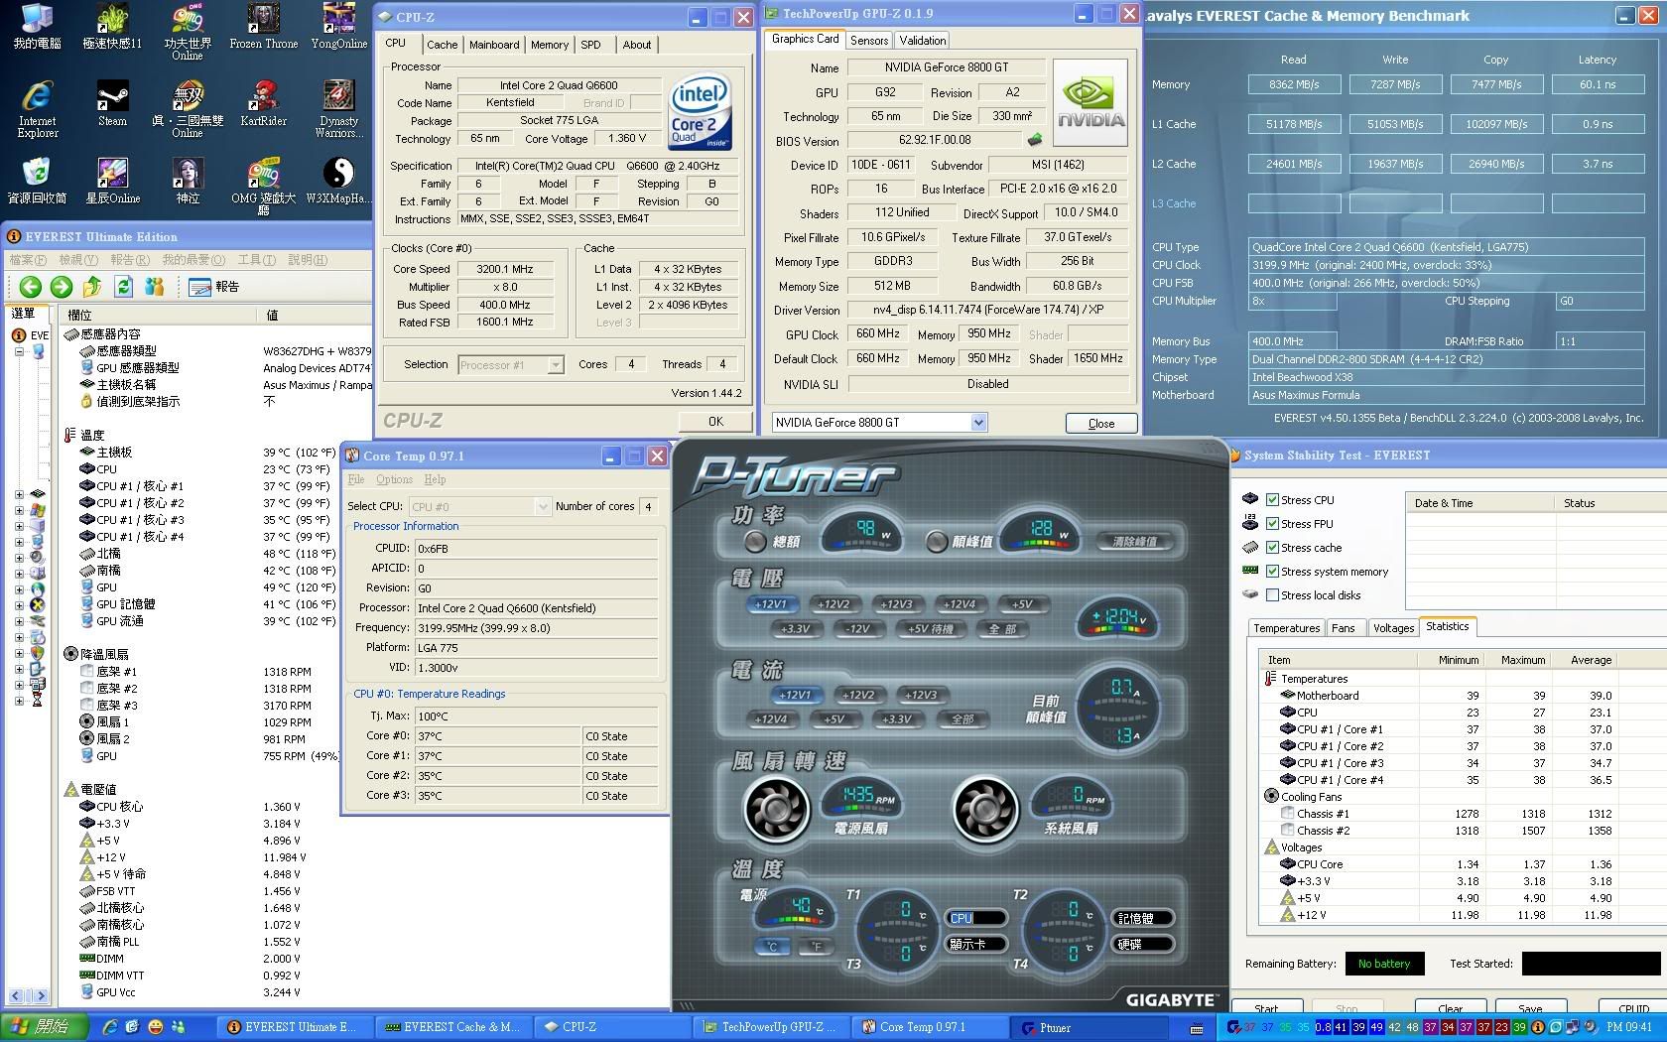This screenshot has height=1042, width=1667.
Task: Select P-Tuner power total radio button
Action: coord(755,541)
